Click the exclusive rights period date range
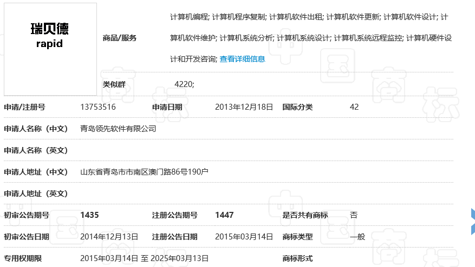475x267 pixels. [x=144, y=258]
